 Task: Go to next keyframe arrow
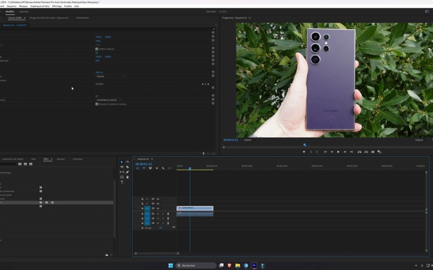[x=208, y=84]
